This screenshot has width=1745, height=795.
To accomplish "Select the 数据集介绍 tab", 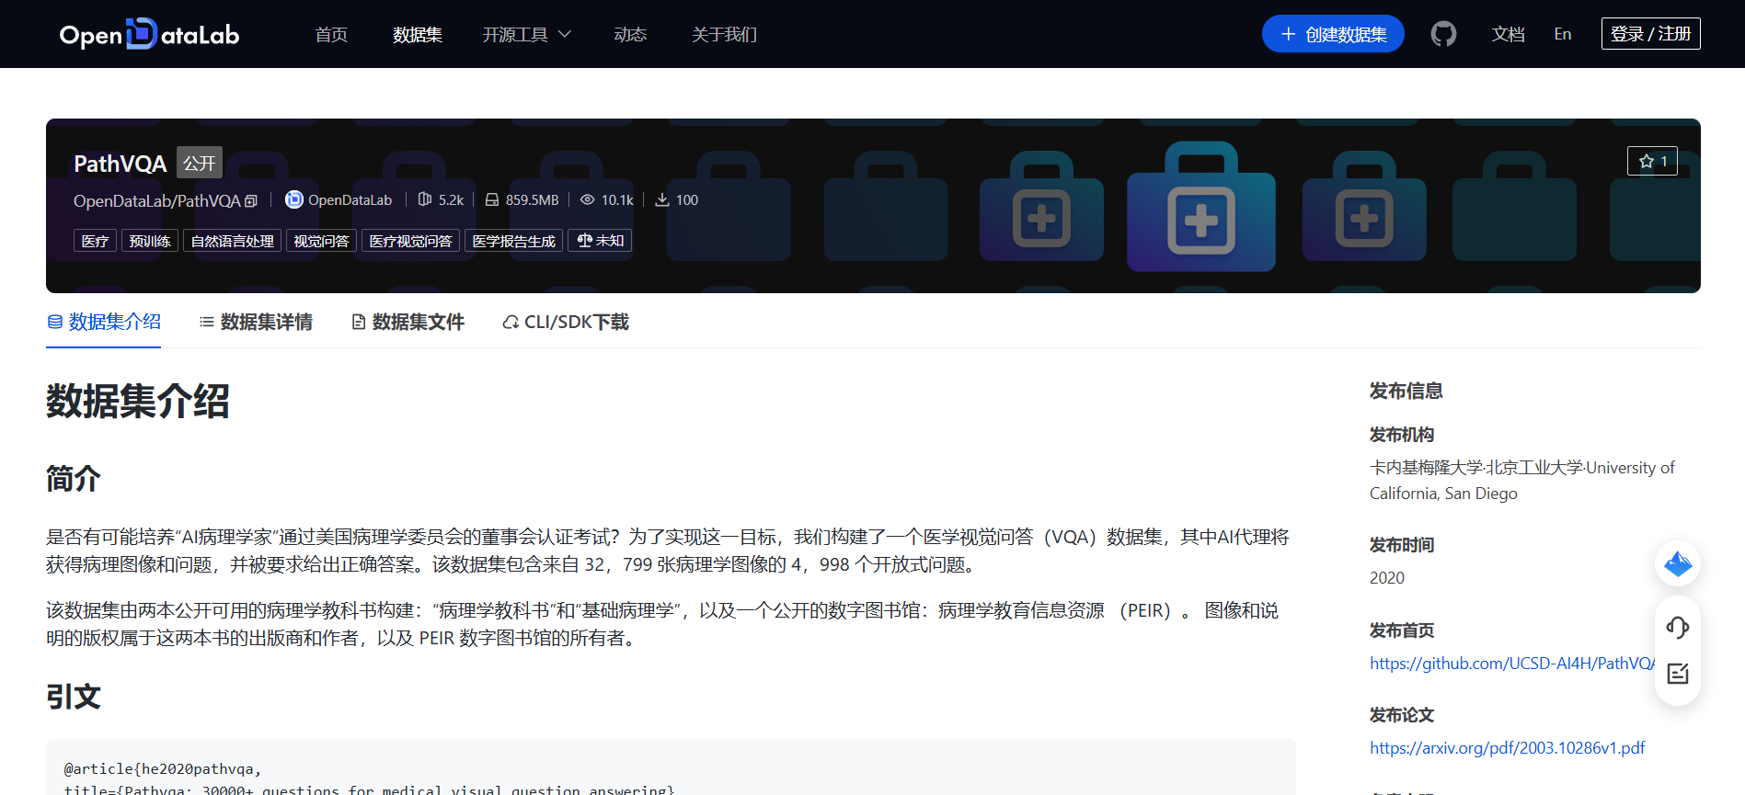I will click(x=104, y=322).
